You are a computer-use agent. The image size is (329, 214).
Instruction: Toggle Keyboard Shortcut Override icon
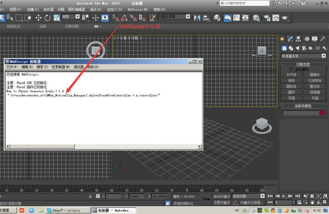click(x=105, y=18)
